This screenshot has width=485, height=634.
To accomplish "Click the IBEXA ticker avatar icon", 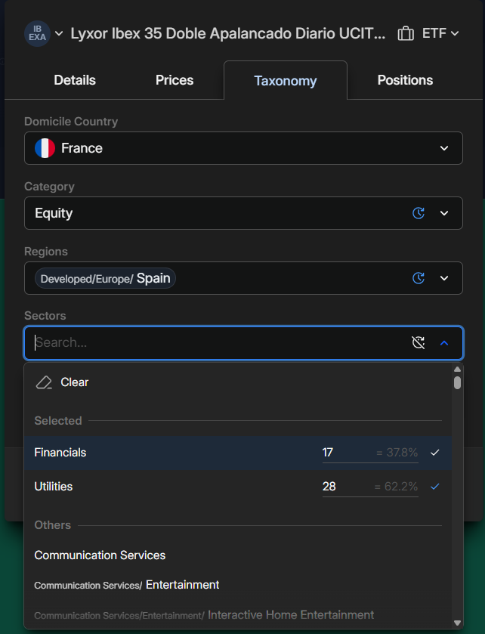I will pos(37,34).
